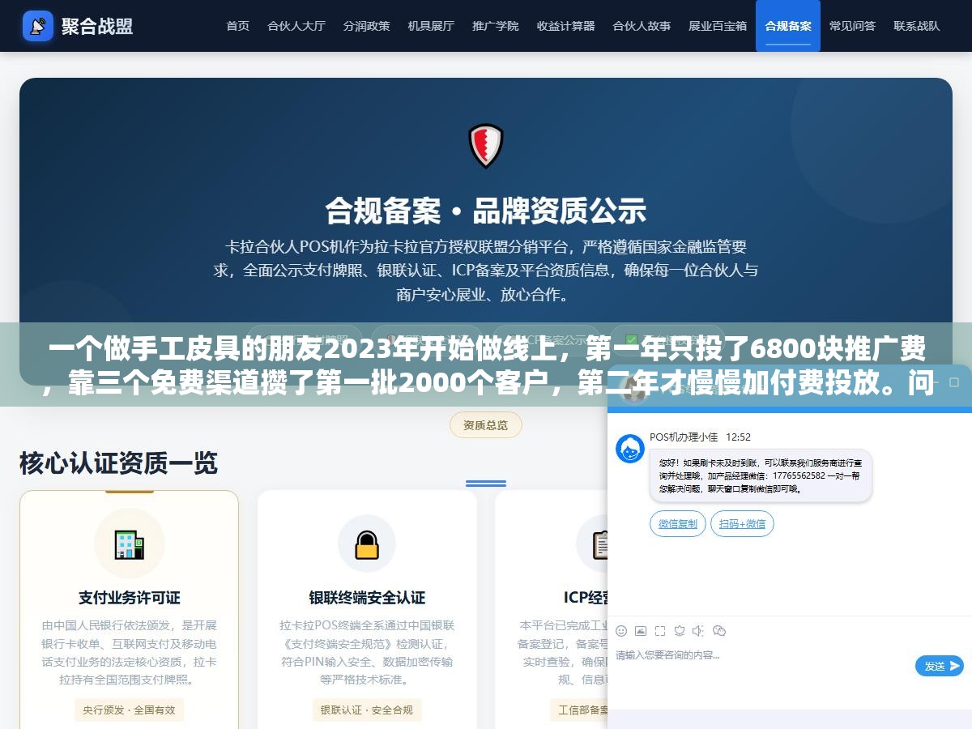
Task: Open 常见问答 nav item
Action: tap(852, 26)
